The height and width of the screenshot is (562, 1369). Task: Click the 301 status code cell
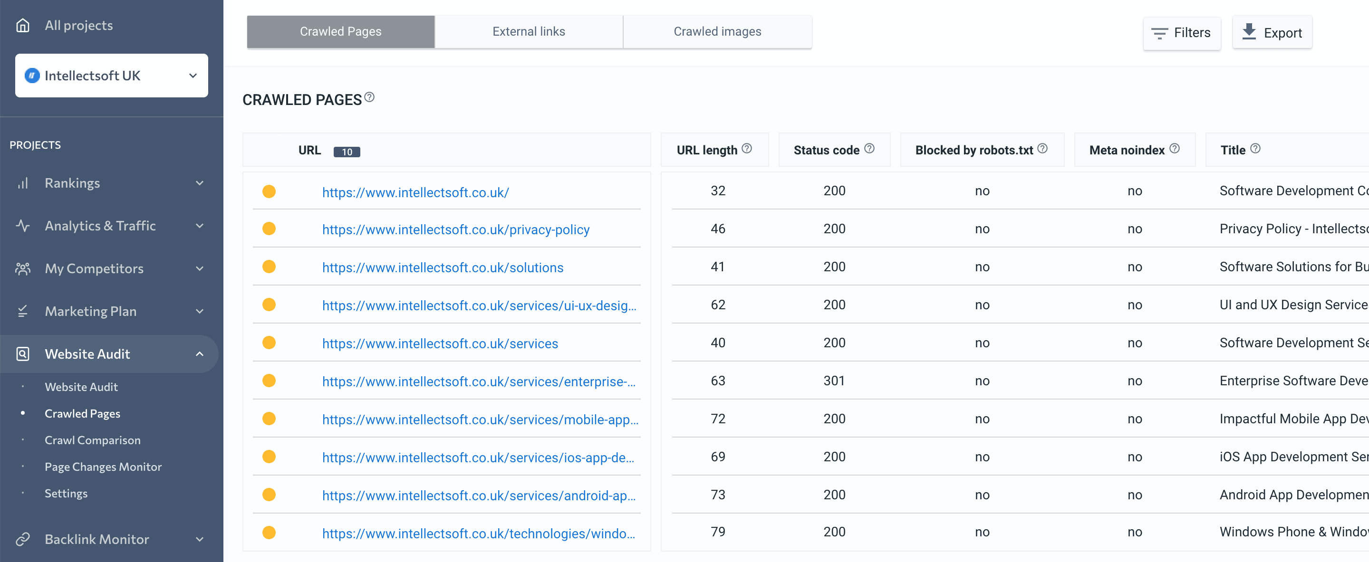pos(834,381)
